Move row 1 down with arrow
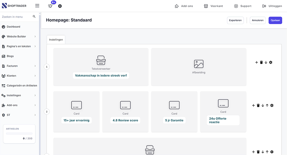Image resolution: width=287 pixels, height=155 pixels. pos(266,62)
